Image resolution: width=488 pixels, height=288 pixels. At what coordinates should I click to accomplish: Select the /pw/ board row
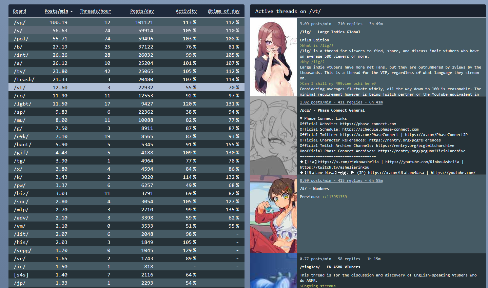pos(126,185)
